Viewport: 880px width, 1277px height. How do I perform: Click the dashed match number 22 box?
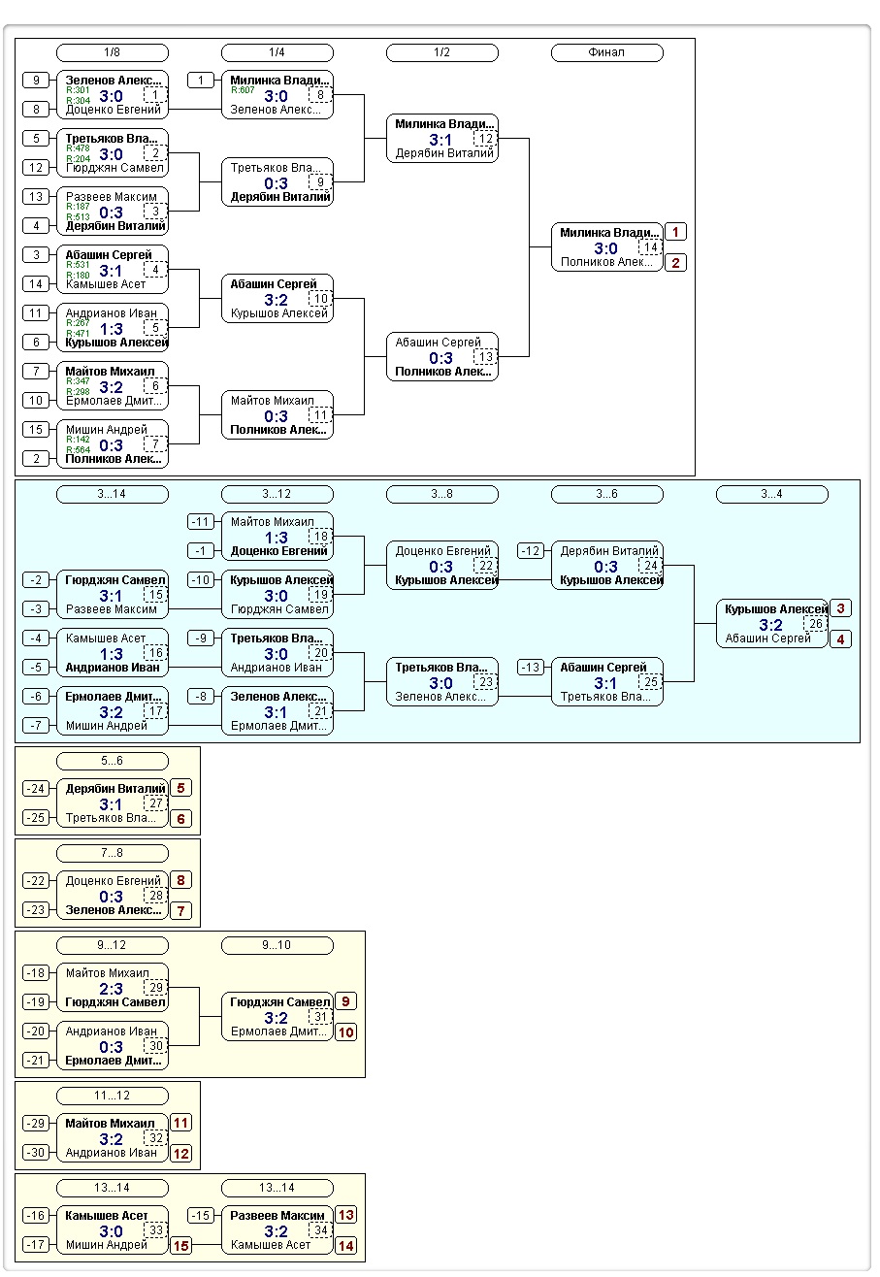485,565
